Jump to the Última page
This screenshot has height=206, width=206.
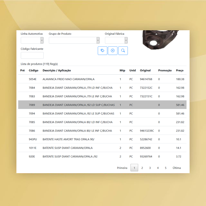pyautogui.click(x=177, y=168)
